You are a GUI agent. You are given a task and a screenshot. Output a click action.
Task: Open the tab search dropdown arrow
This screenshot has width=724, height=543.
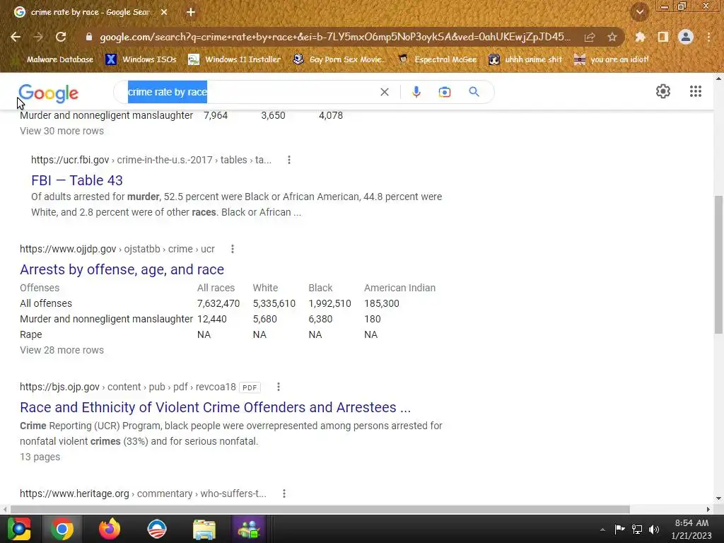click(639, 13)
